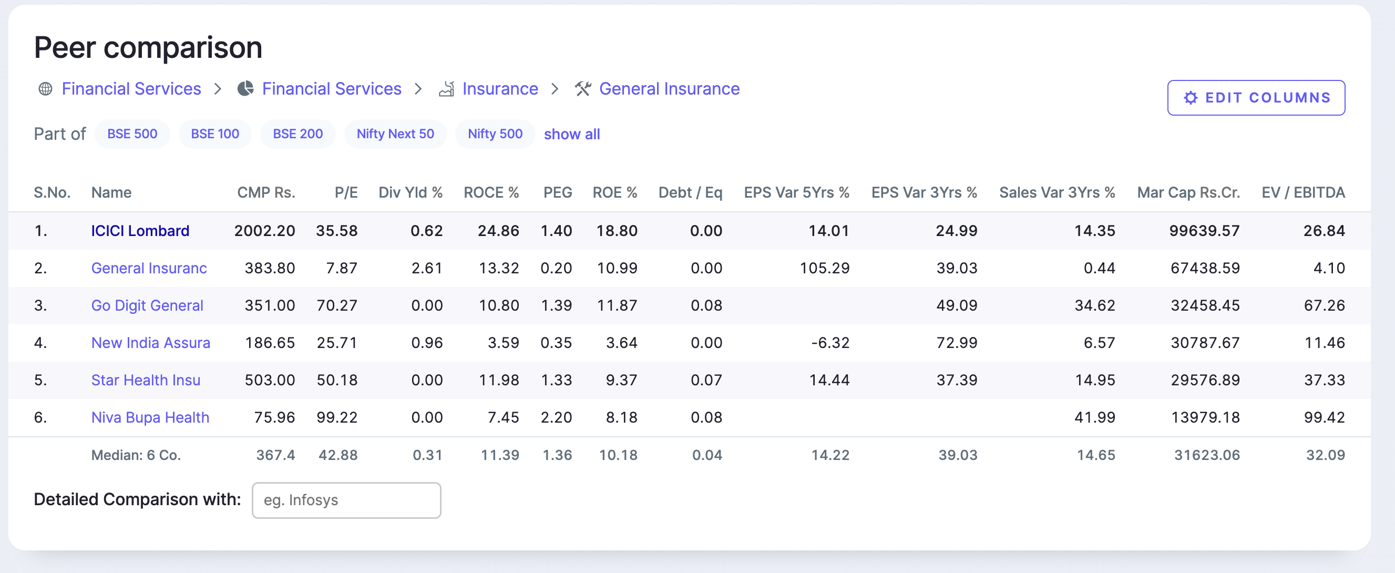Image resolution: width=1395 pixels, height=573 pixels.
Task: Open Niva Bupa Health company link
Action: coord(150,417)
